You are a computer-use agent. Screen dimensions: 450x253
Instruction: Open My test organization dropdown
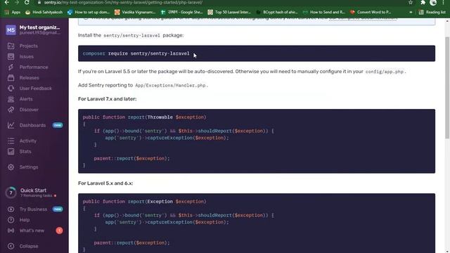click(x=39, y=30)
